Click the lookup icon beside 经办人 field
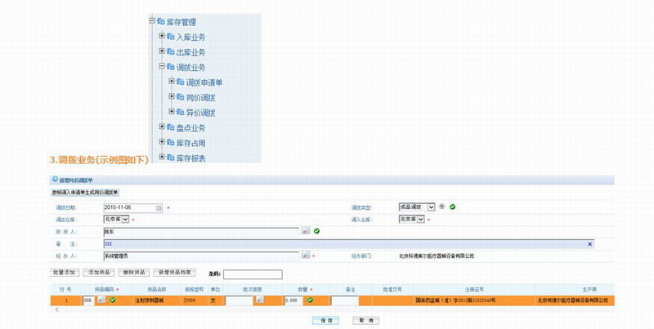 [x=306, y=255]
